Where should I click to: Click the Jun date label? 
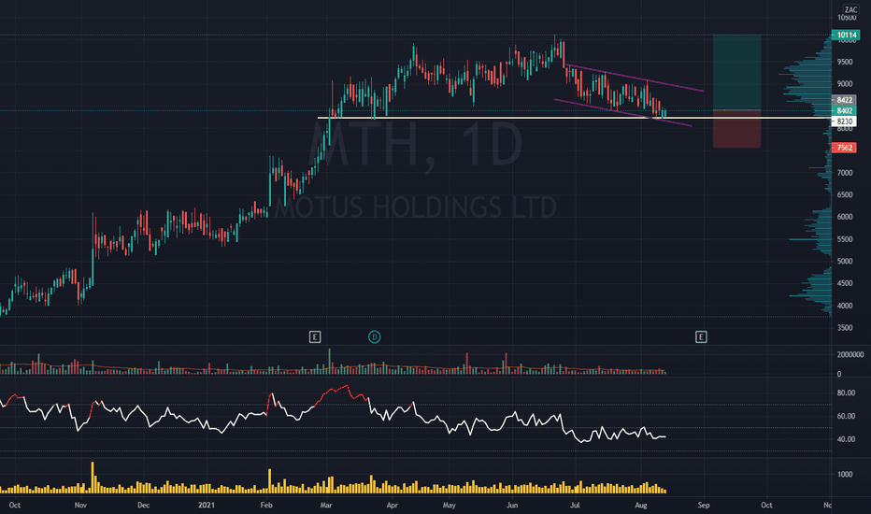(512, 505)
